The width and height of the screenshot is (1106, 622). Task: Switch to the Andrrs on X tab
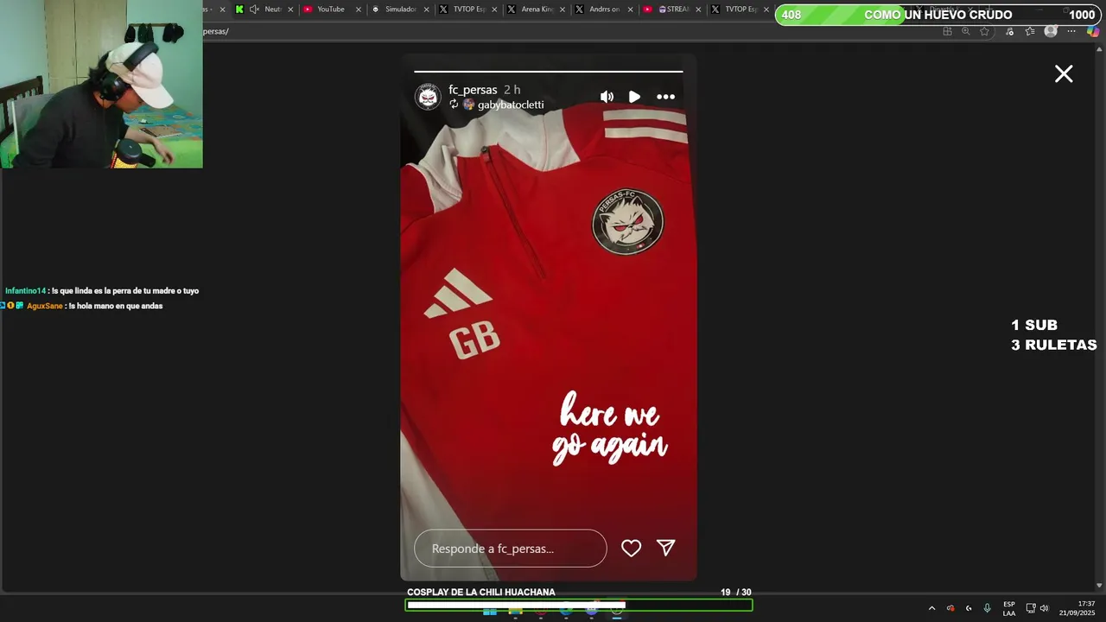603,10
